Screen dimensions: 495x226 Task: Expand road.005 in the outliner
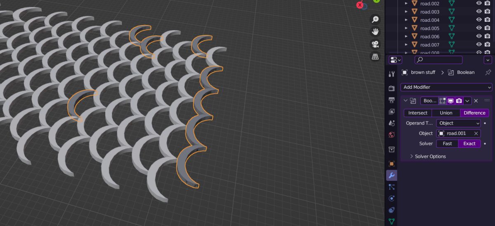[406, 28]
